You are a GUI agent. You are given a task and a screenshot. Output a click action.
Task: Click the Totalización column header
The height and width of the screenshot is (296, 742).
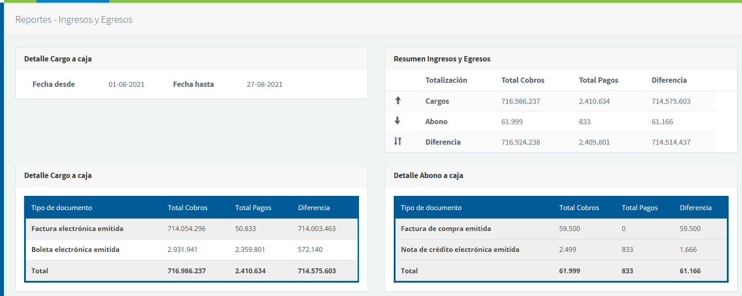point(446,81)
